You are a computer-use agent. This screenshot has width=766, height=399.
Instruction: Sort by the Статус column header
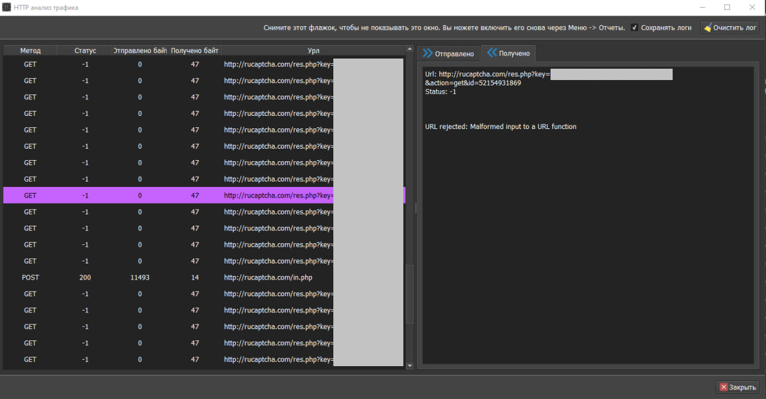point(85,51)
